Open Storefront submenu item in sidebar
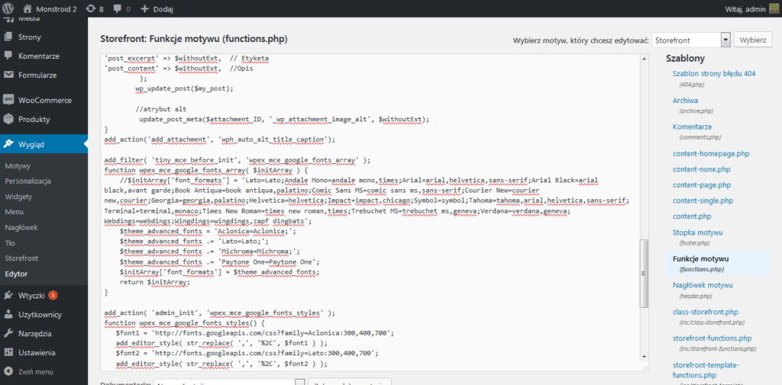This screenshot has height=385, width=782. (x=21, y=258)
